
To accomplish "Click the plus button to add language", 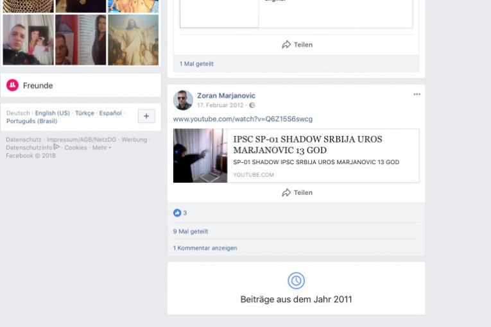I will [x=146, y=116].
